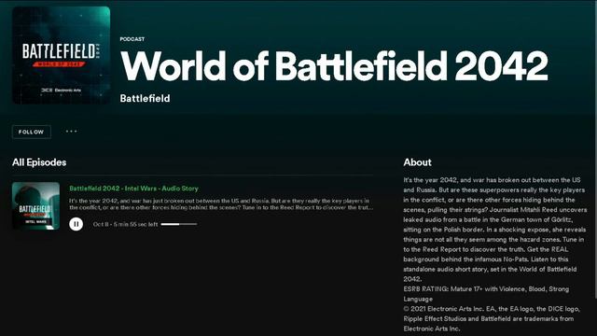The width and height of the screenshot is (597, 336).
Task: Click the Battlefield podcast cover art
Action: tap(62, 55)
